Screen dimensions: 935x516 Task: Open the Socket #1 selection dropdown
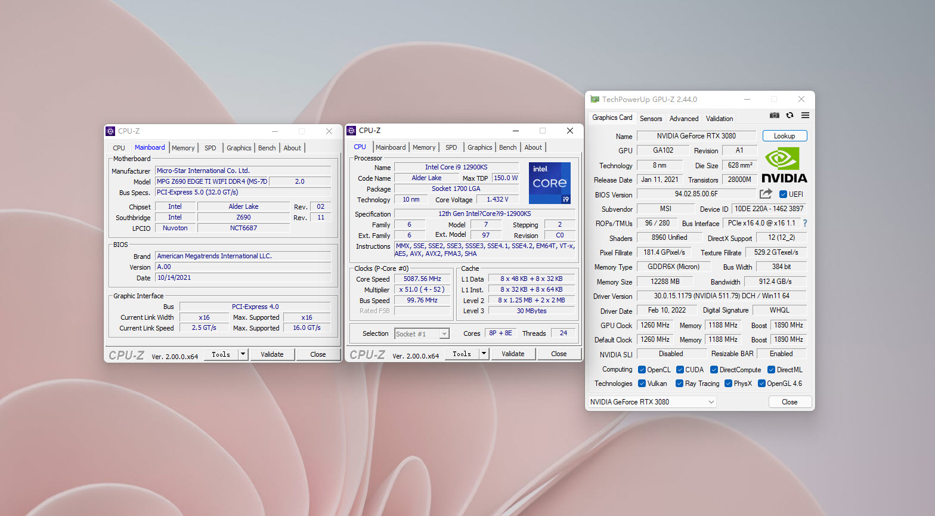point(422,334)
